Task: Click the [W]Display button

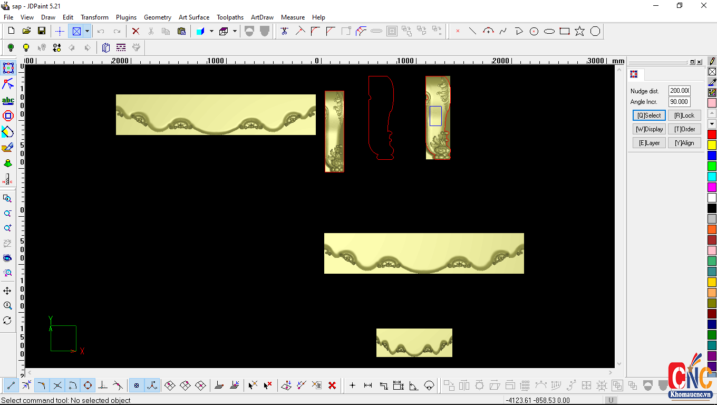Action: pyautogui.click(x=649, y=129)
